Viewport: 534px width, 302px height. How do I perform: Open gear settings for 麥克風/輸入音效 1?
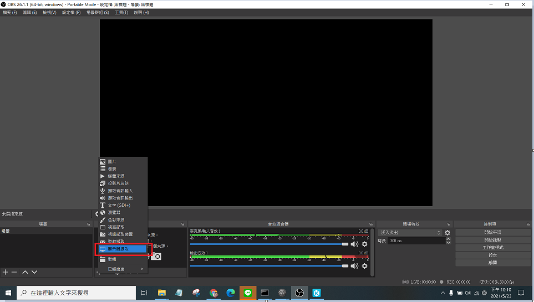(364, 244)
